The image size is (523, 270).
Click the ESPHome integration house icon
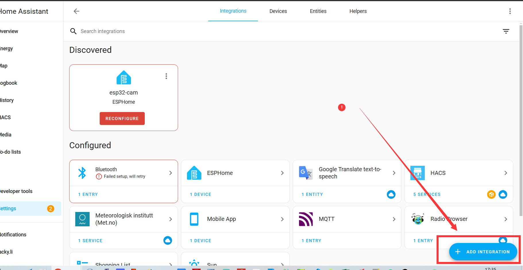194,173
